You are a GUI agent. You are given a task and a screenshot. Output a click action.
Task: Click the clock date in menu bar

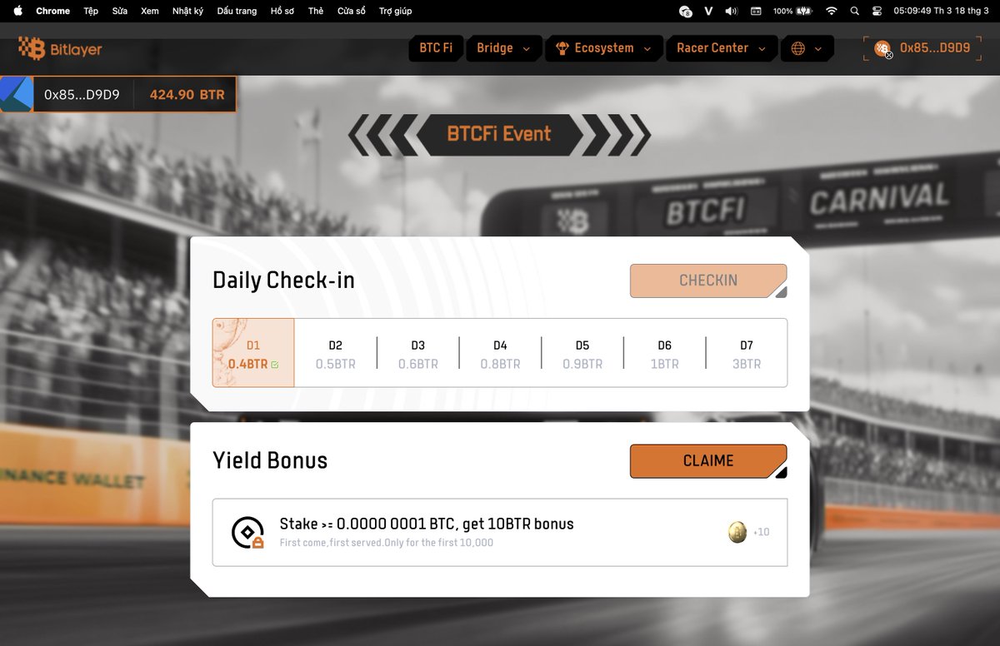[x=941, y=11]
